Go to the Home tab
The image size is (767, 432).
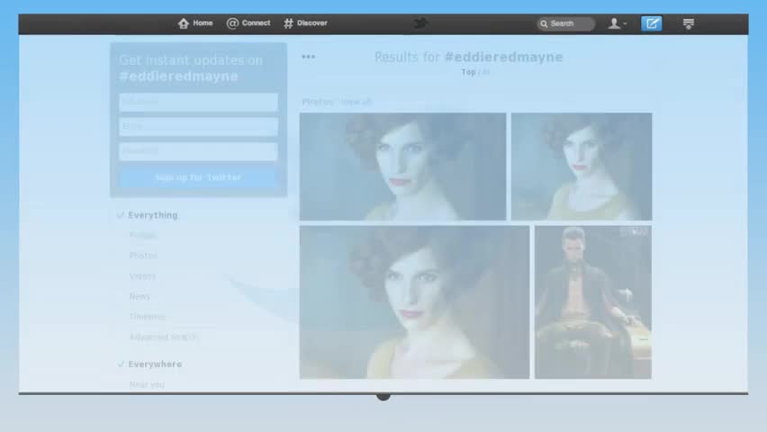point(195,23)
